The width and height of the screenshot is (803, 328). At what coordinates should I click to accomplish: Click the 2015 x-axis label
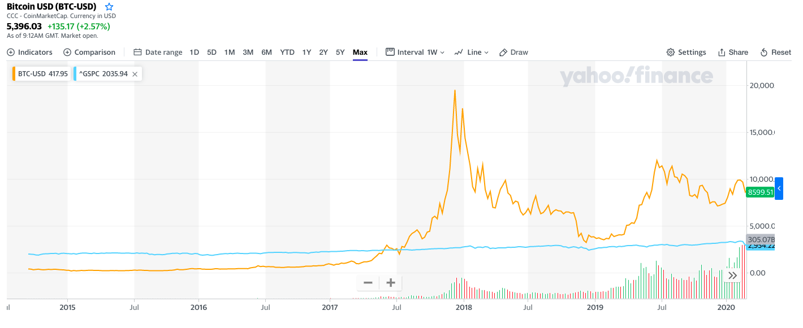(67, 307)
